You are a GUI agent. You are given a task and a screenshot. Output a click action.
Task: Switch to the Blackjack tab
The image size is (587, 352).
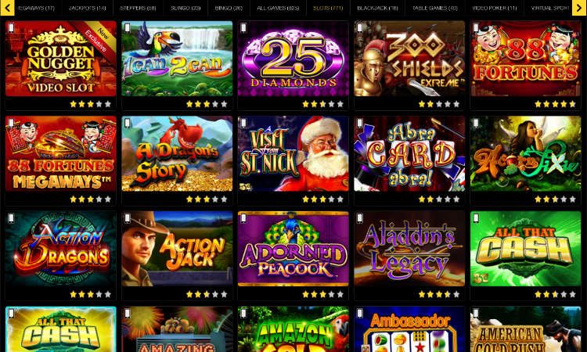377,8
